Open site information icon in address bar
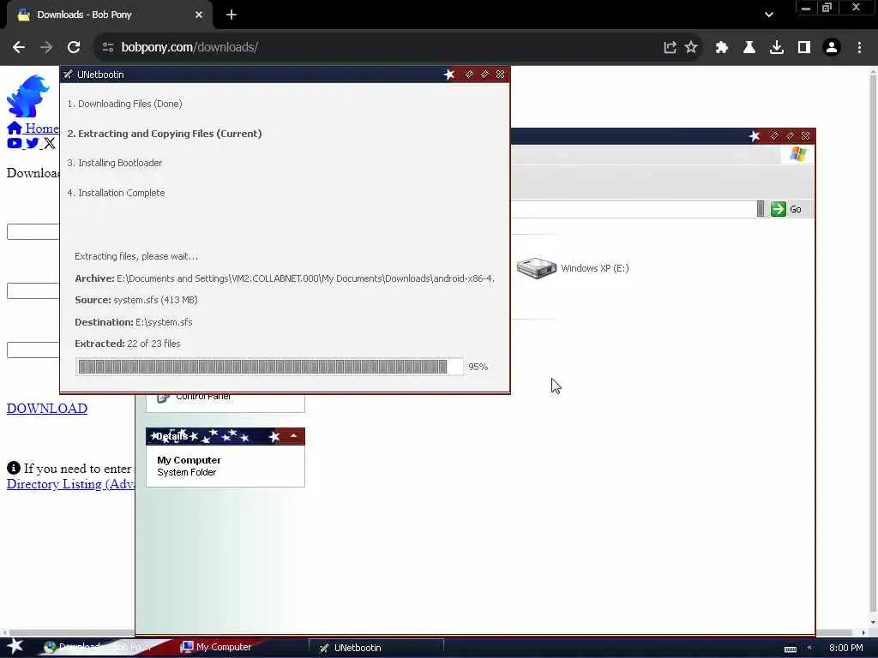The height and width of the screenshot is (658, 878). [108, 48]
